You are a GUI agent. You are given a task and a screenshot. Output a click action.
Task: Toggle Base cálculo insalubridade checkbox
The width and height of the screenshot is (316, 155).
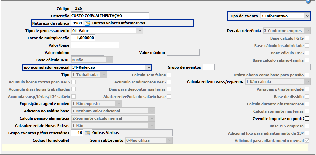[x=307, y=46]
